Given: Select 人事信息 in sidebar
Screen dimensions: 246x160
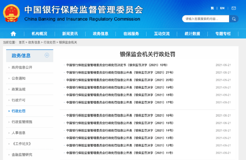Looking at the screenshot, I should point(19,133).
